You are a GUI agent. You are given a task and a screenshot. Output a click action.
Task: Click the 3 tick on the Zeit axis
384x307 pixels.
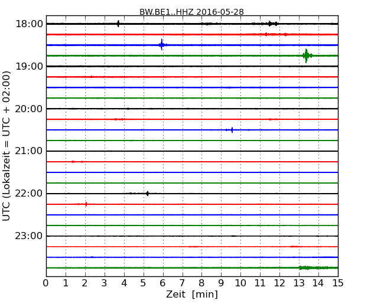coord(105,283)
